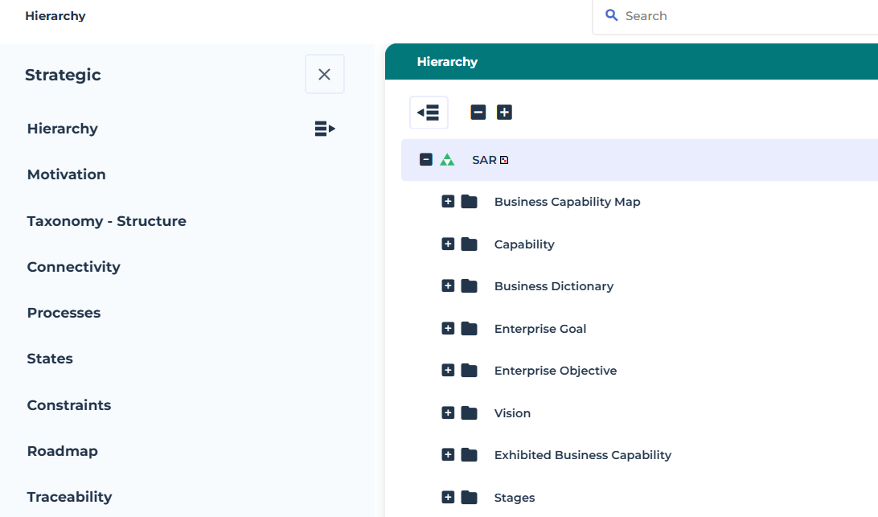
Task: Expand the Enterprise Goal folder
Action: pyautogui.click(x=449, y=329)
